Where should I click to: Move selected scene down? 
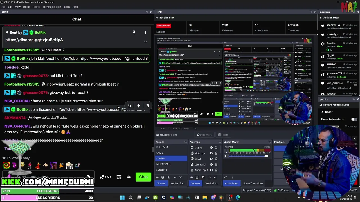(181, 177)
